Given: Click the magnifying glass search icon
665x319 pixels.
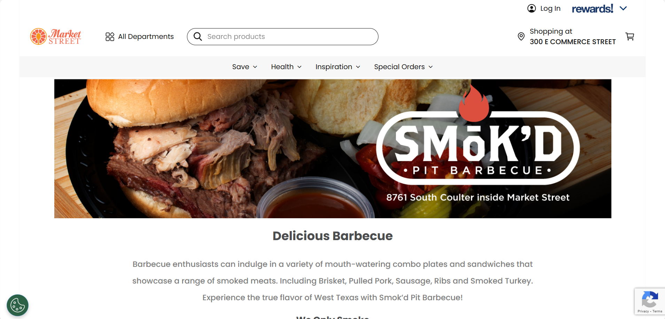Looking at the screenshot, I should coord(197,36).
